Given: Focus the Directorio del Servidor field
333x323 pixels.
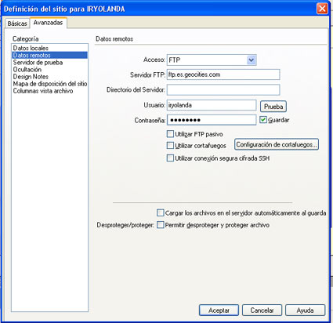Looking at the screenshot, I should [223, 89].
